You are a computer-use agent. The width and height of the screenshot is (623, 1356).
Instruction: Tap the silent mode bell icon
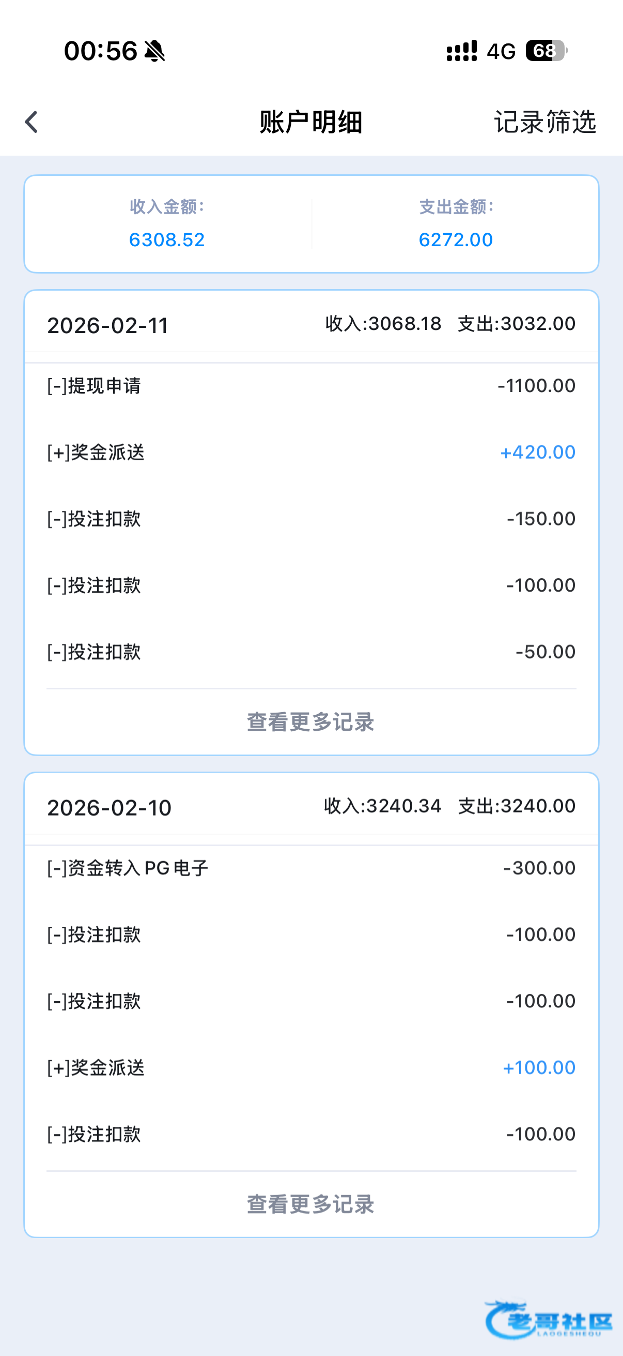click(x=154, y=52)
